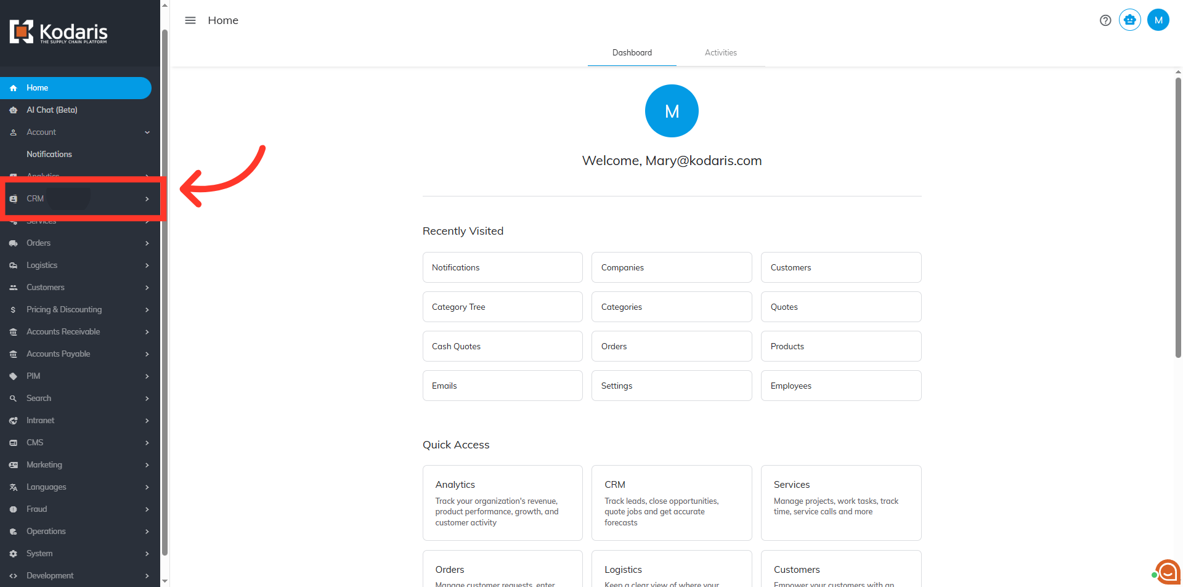
Task: Click the Search magnifier icon in sidebar
Action: click(x=14, y=399)
